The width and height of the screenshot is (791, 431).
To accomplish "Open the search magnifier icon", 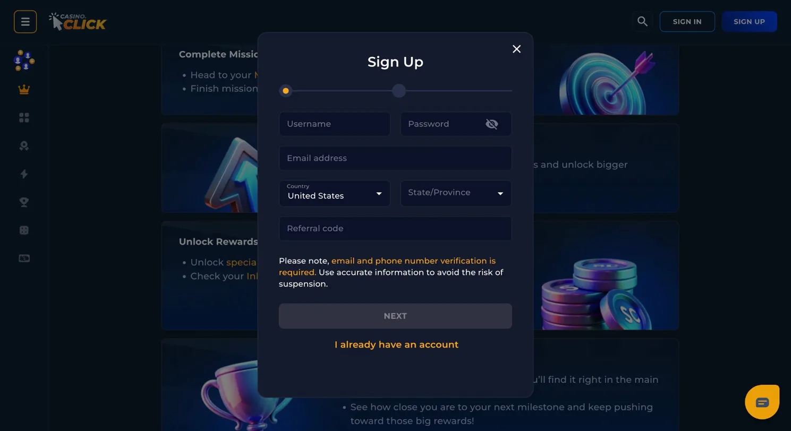I will pos(642,22).
